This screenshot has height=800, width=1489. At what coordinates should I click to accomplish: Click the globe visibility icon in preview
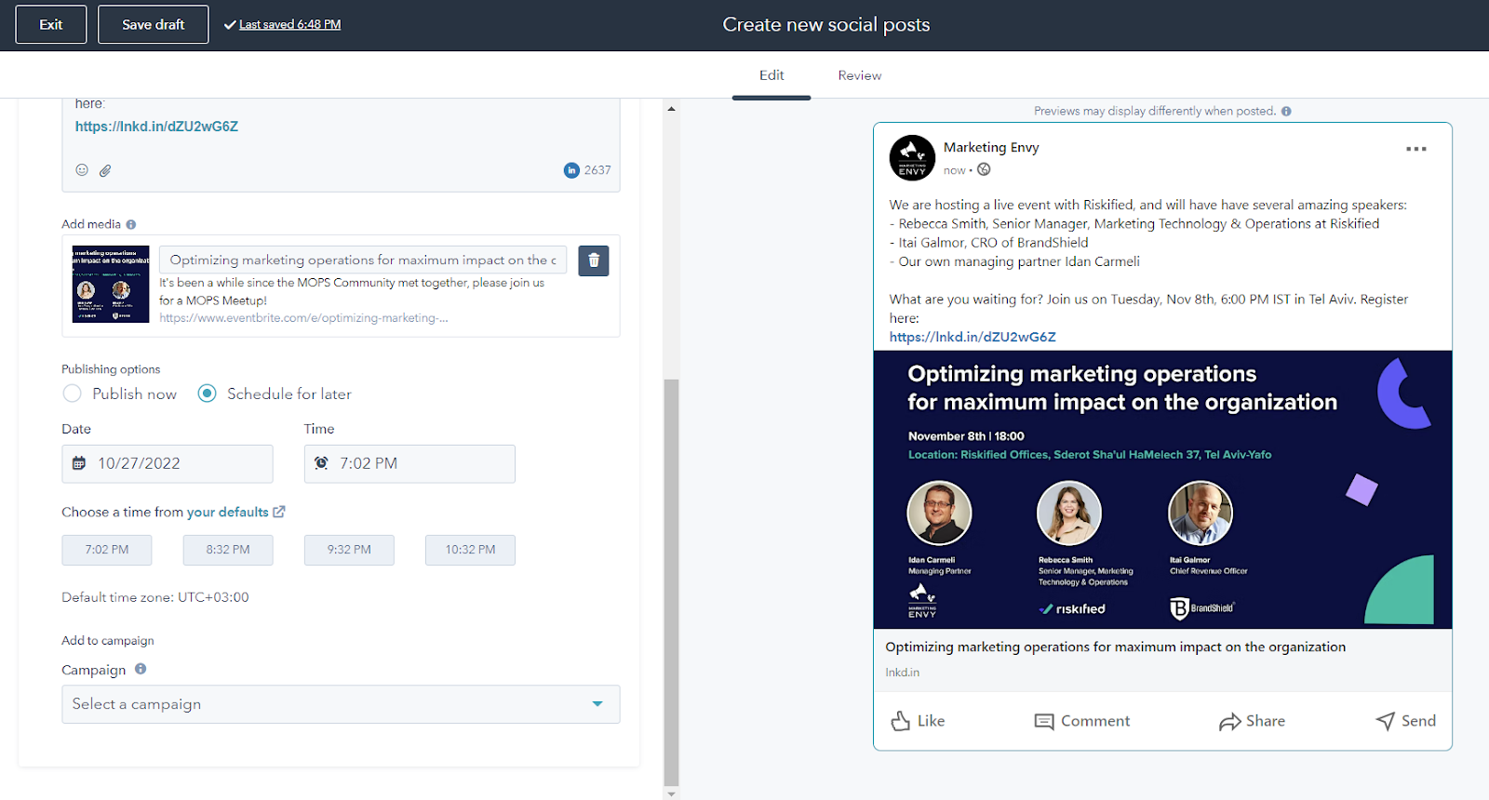pos(984,169)
